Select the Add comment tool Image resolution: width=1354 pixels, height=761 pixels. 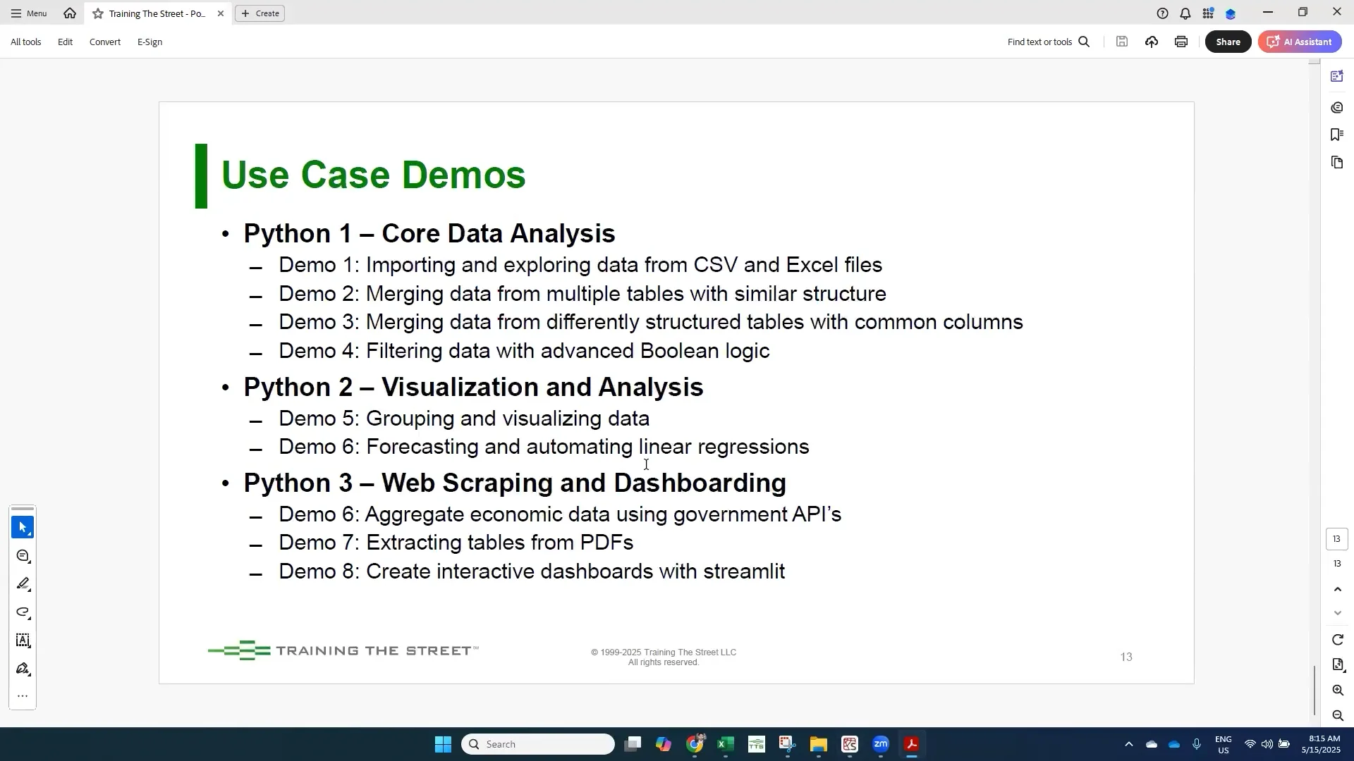(x=23, y=556)
